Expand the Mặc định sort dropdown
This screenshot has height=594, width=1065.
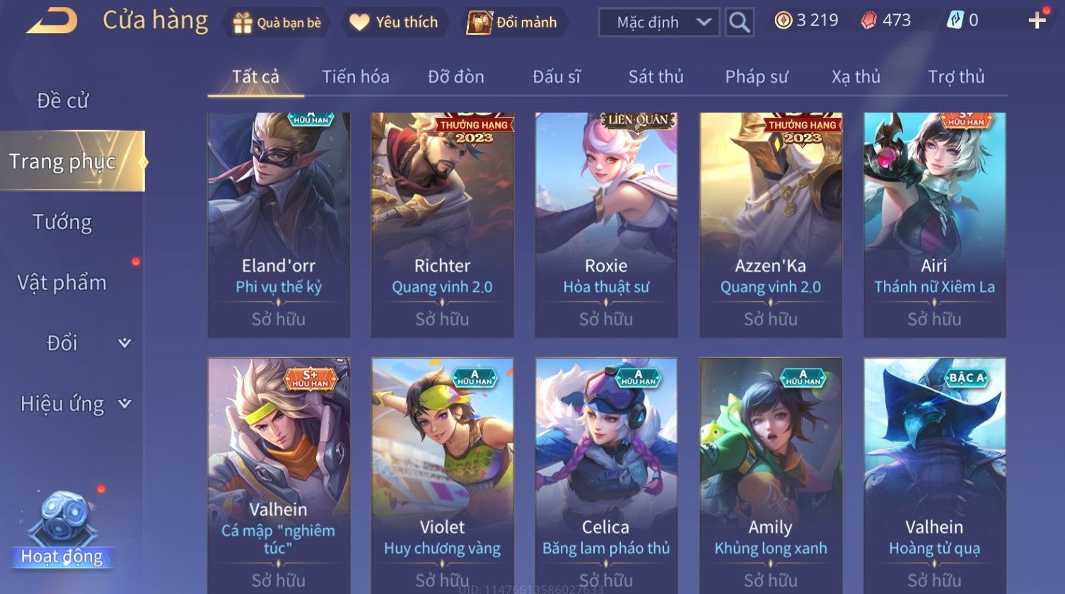(x=659, y=22)
